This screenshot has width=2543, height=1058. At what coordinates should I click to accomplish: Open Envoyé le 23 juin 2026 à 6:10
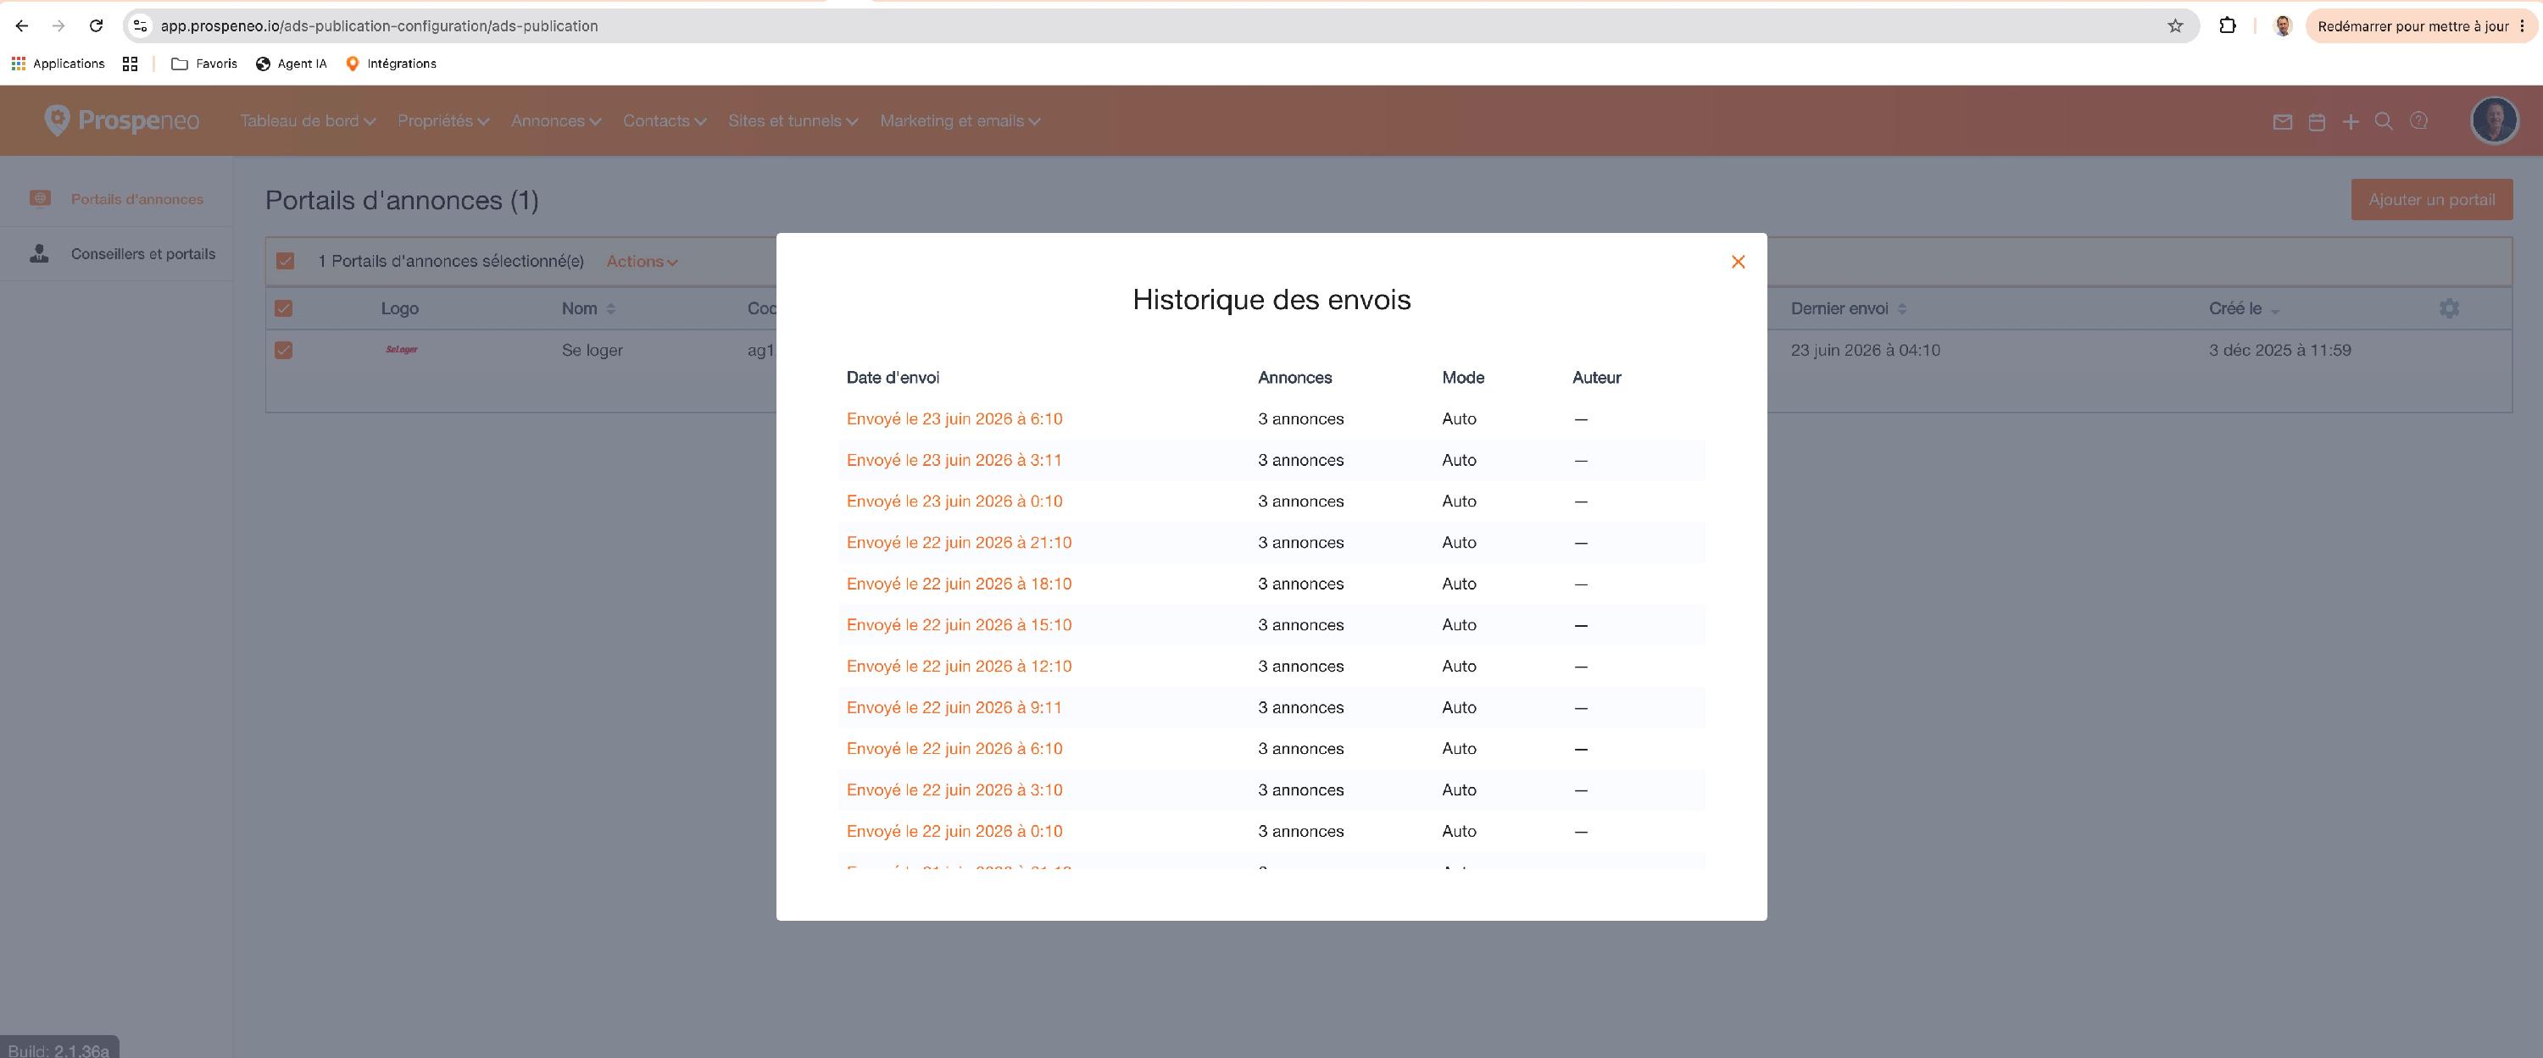tap(954, 418)
